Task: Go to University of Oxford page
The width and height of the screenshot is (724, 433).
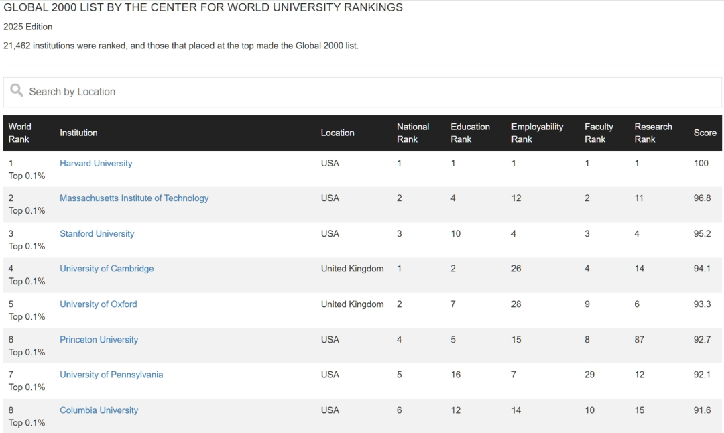Action: coord(99,304)
